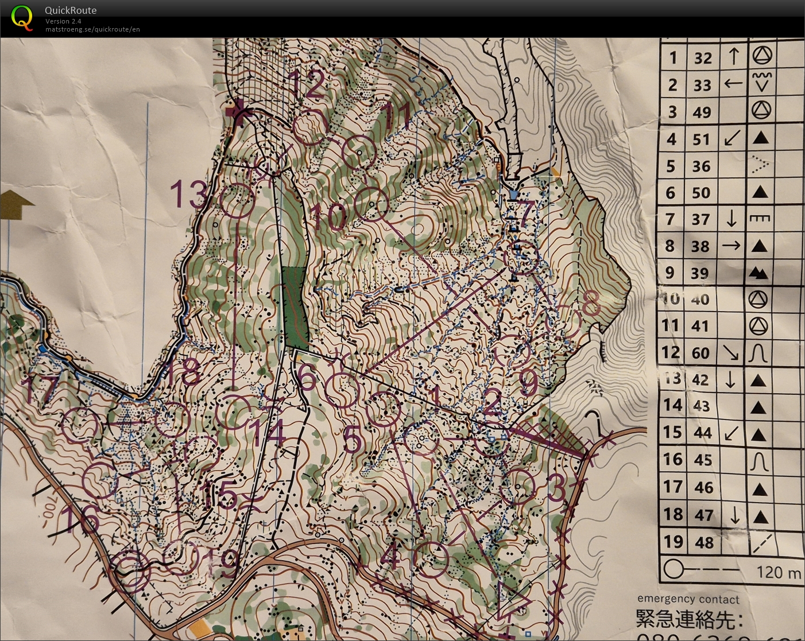
Task: Pick the control circle for control 10
Action: 371,204
